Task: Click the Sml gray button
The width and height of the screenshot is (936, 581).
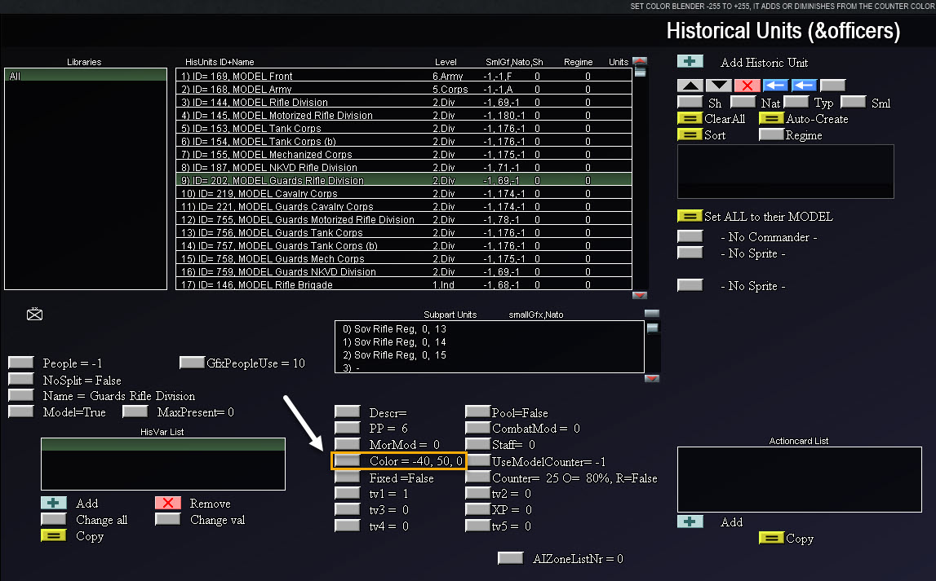Action: [x=854, y=102]
